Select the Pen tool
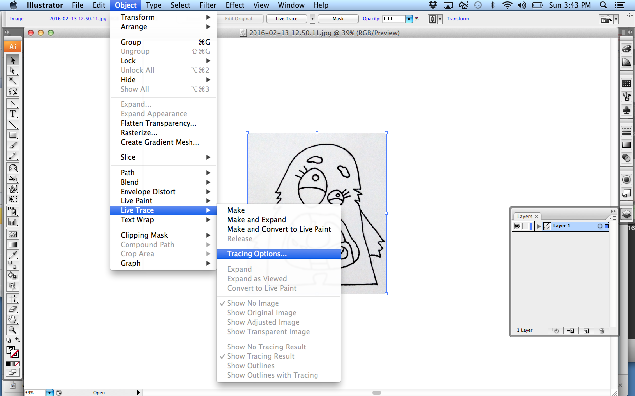 click(13, 104)
